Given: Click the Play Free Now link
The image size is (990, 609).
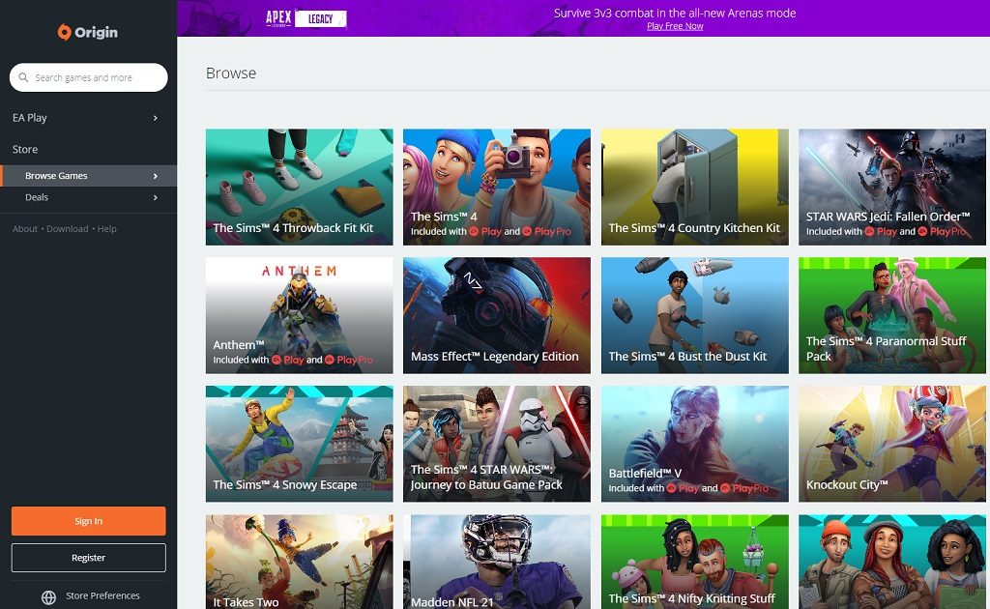Looking at the screenshot, I should (x=675, y=26).
